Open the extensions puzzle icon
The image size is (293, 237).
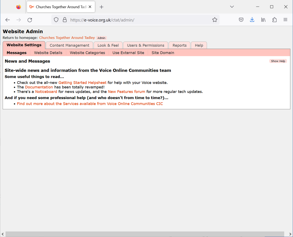coord(274,20)
